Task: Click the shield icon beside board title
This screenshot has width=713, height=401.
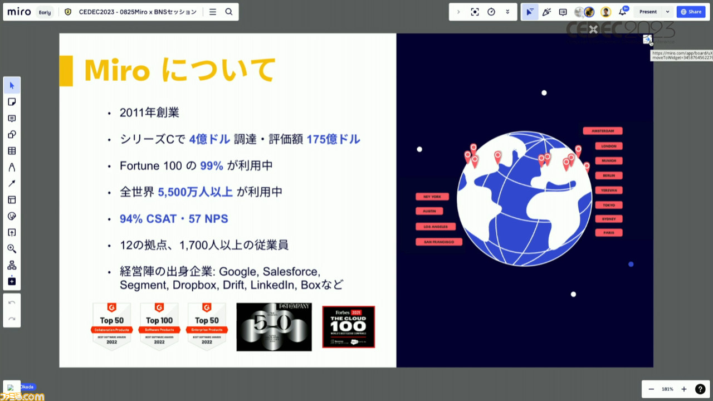Action: [x=68, y=12]
